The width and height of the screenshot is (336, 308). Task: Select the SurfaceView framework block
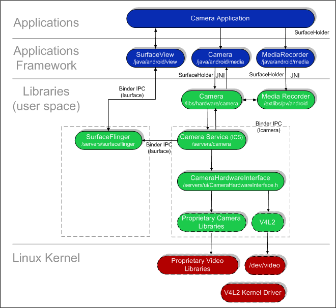(155, 58)
